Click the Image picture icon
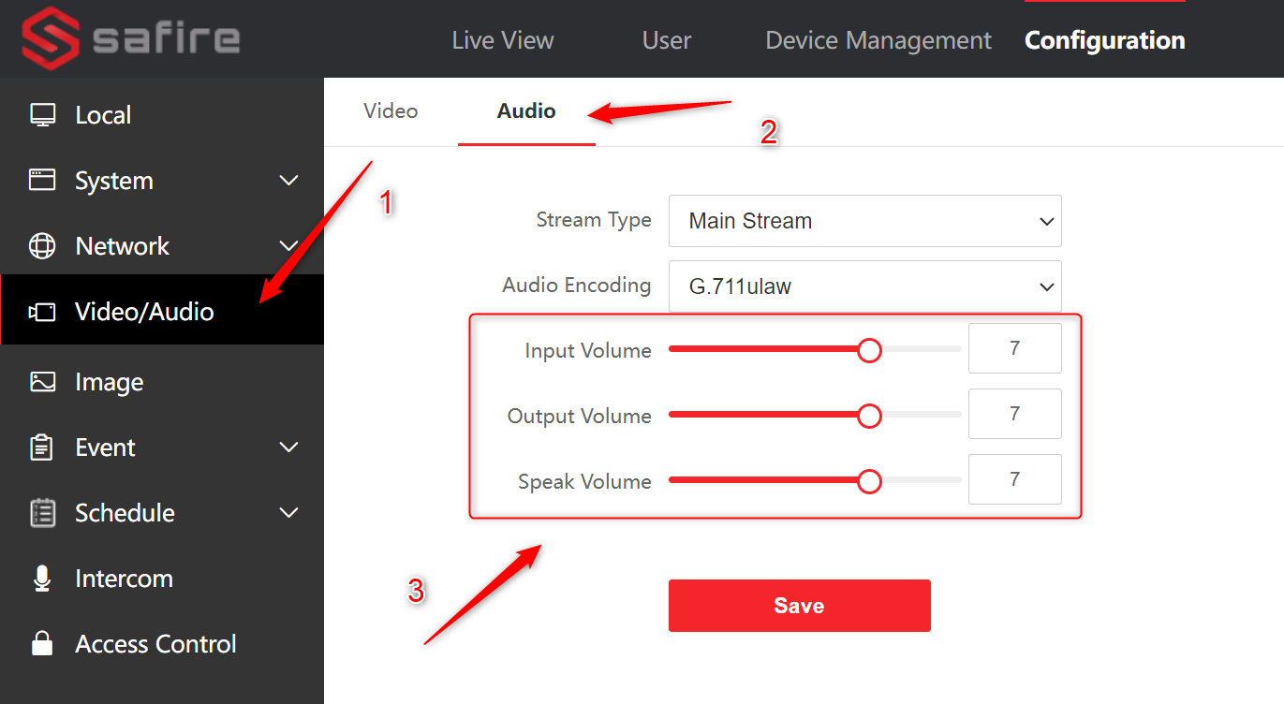Screen dimensions: 1284x704 pos(42,382)
